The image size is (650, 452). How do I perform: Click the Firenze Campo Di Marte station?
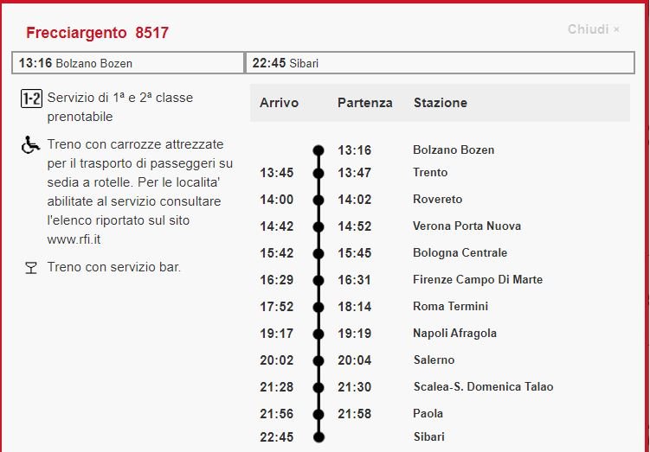[478, 280]
